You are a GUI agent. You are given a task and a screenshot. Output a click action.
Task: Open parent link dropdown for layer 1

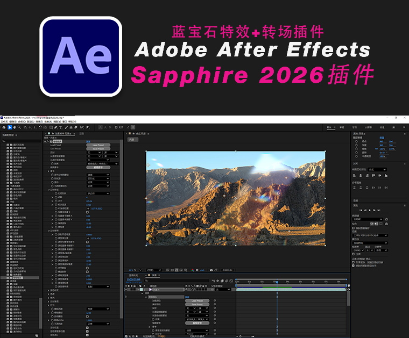[x=223, y=290]
